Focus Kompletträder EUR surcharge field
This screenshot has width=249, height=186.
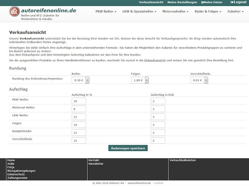158,133
